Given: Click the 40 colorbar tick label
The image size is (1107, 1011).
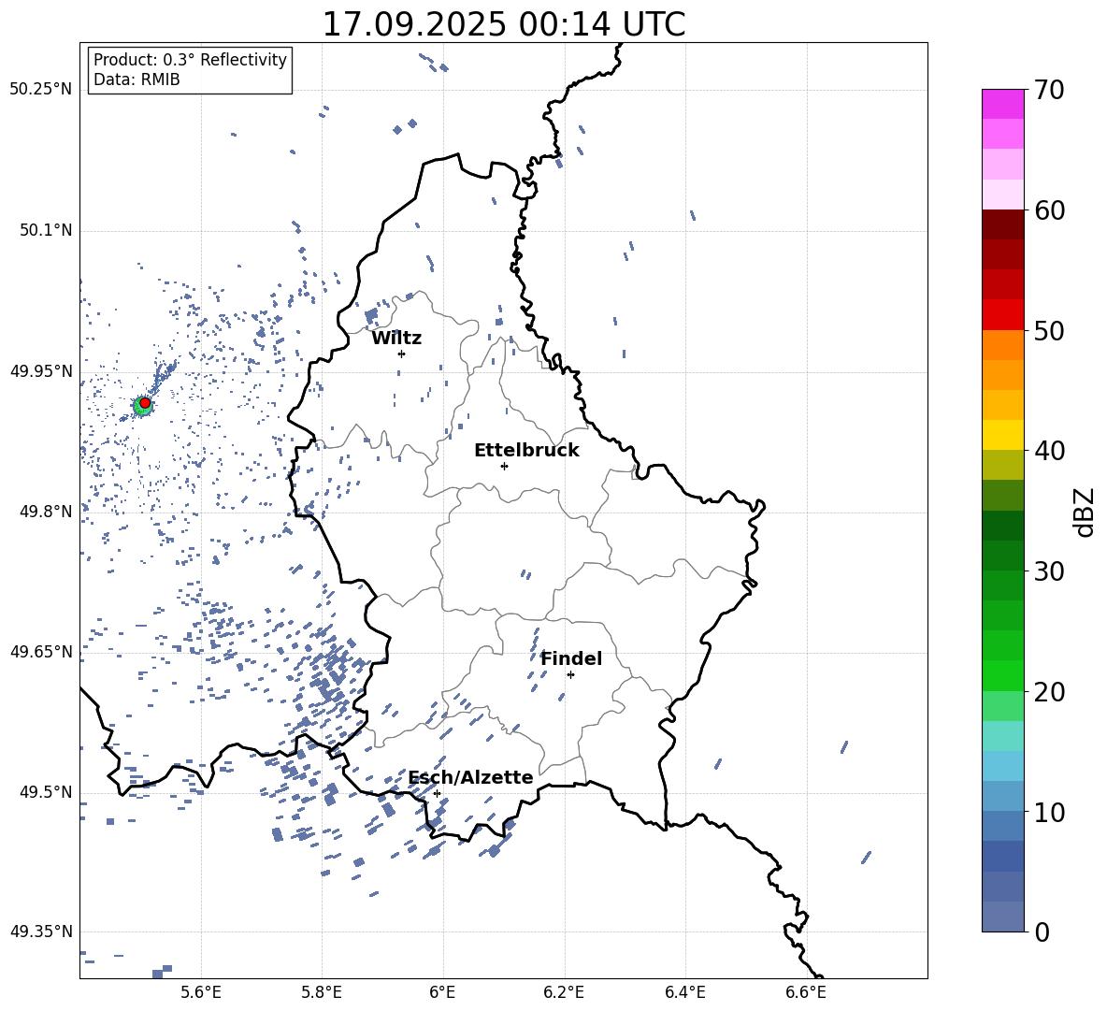Looking at the screenshot, I should [x=1049, y=451].
